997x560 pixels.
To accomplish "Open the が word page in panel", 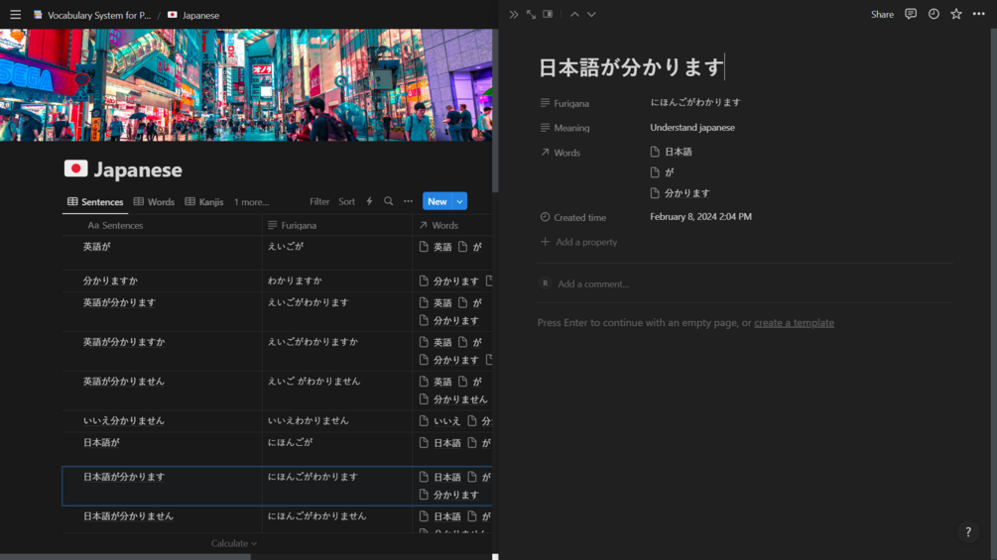I will point(662,172).
